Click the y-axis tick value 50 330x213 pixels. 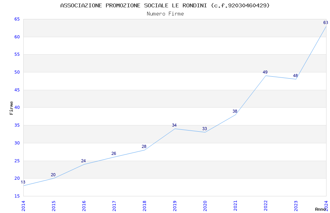pos(17,72)
